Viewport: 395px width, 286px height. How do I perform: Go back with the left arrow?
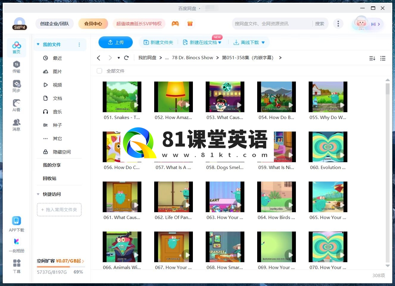(99, 58)
